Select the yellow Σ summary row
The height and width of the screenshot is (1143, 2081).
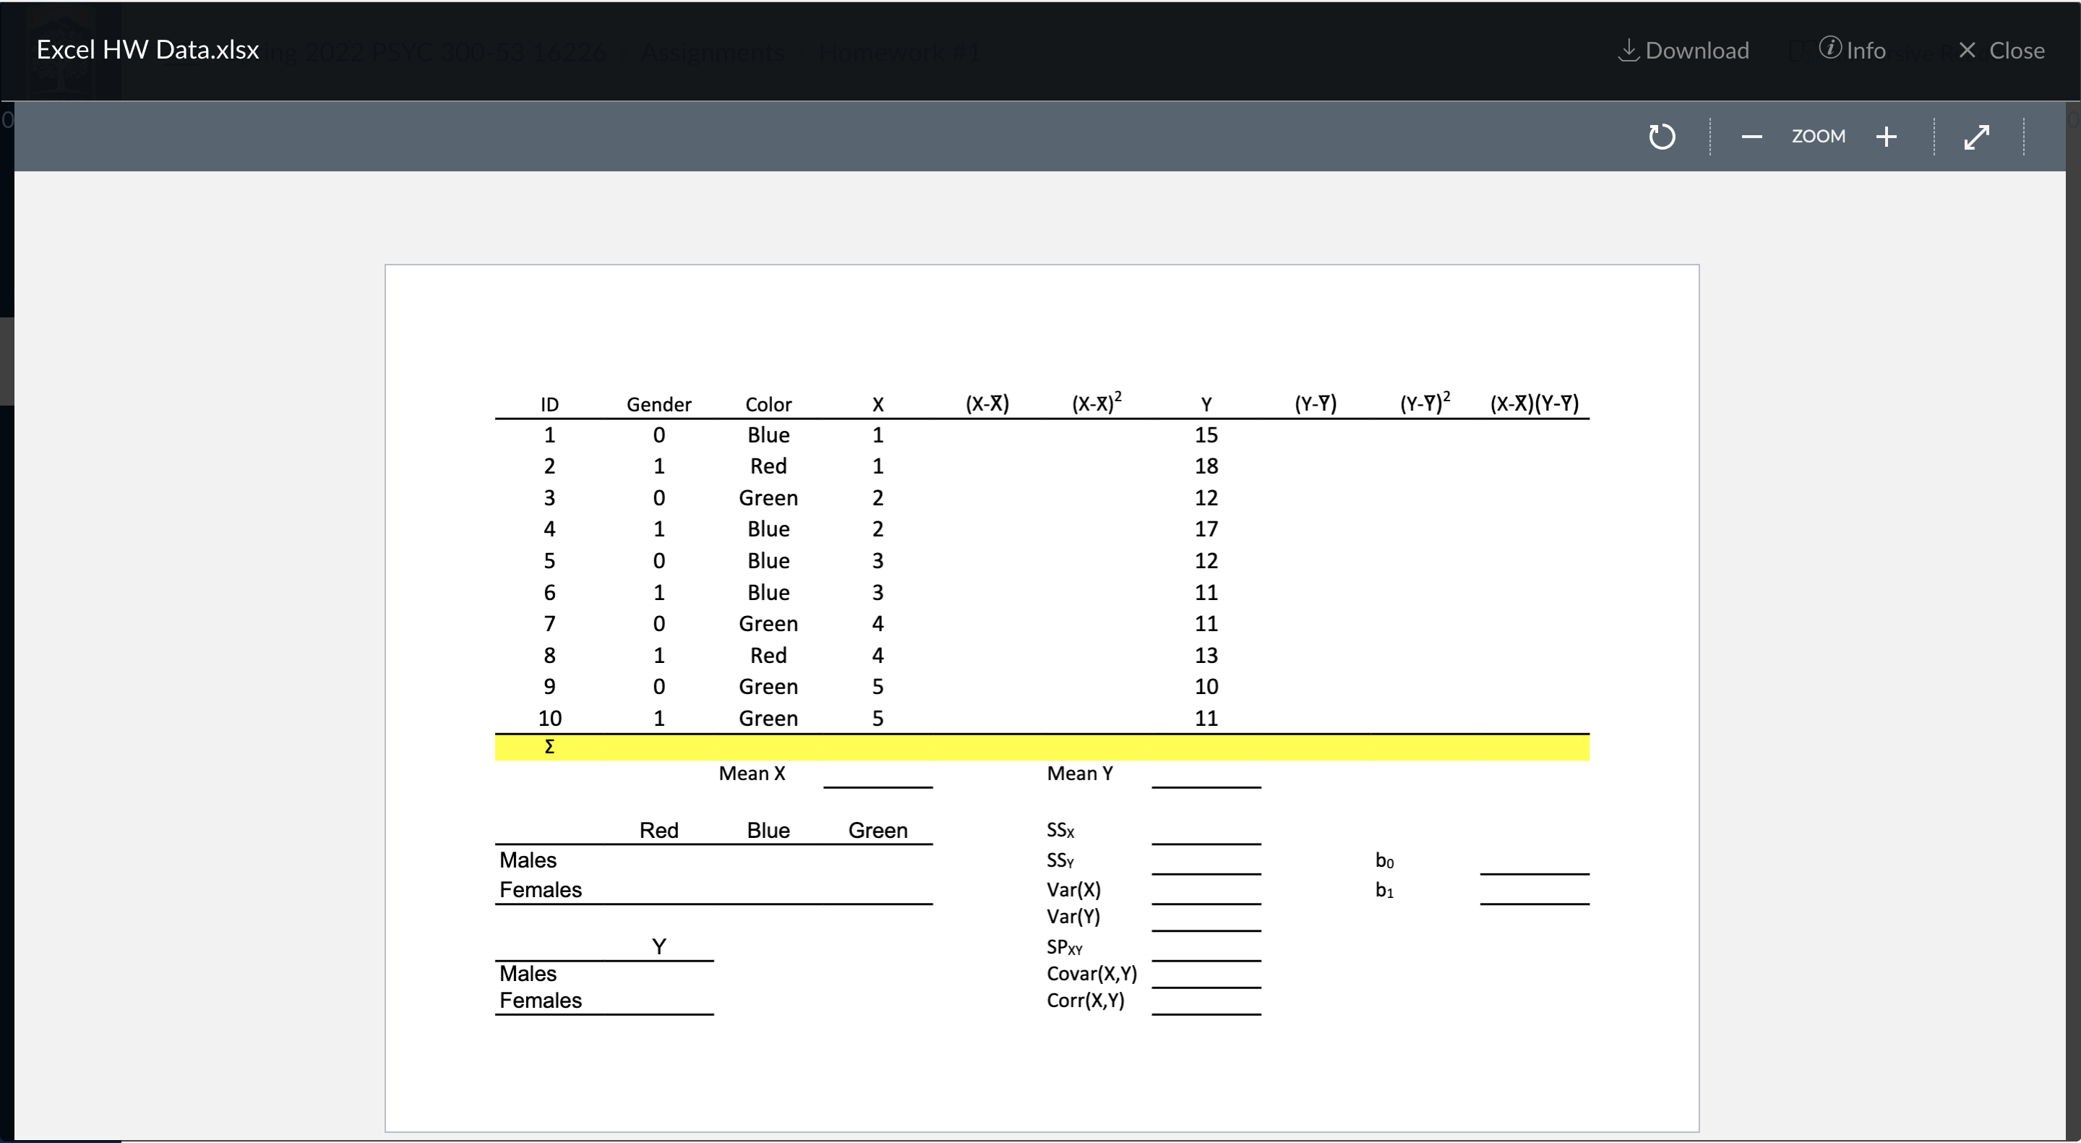click(x=1042, y=748)
